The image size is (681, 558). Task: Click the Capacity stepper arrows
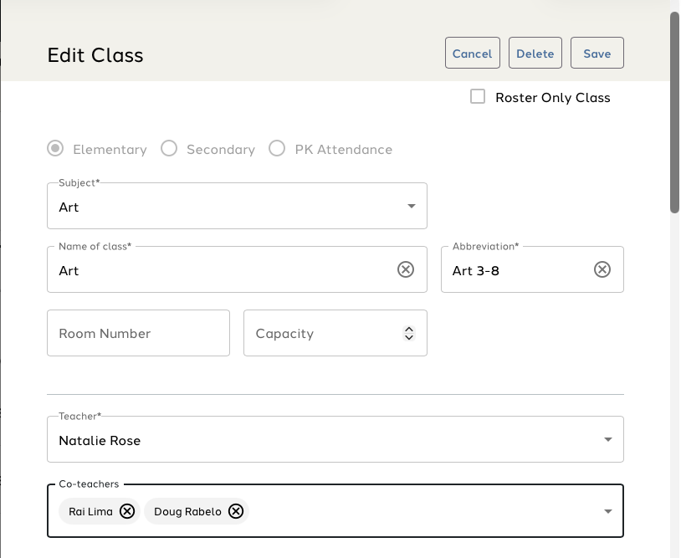(409, 333)
